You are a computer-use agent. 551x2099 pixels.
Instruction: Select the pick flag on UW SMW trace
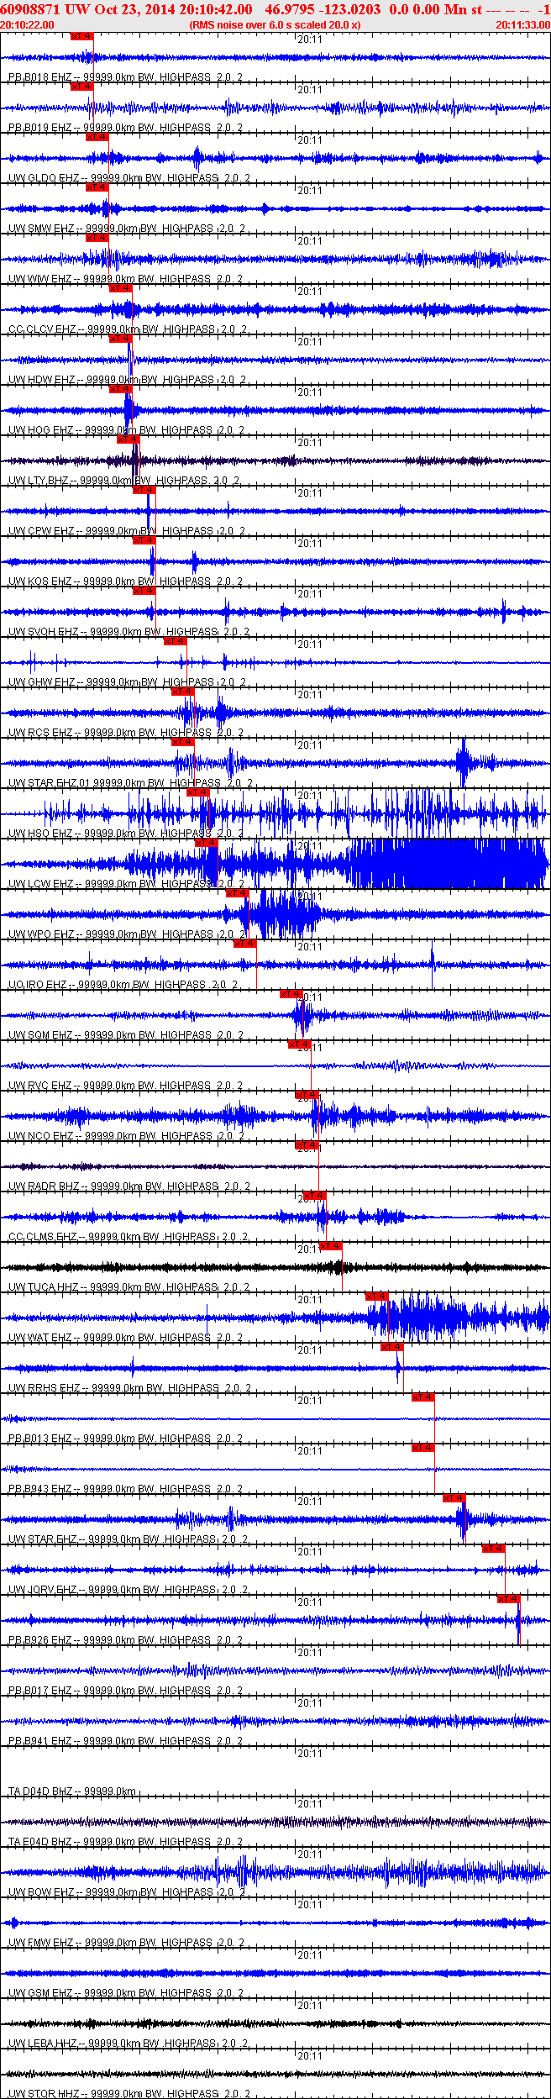click(97, 187)
